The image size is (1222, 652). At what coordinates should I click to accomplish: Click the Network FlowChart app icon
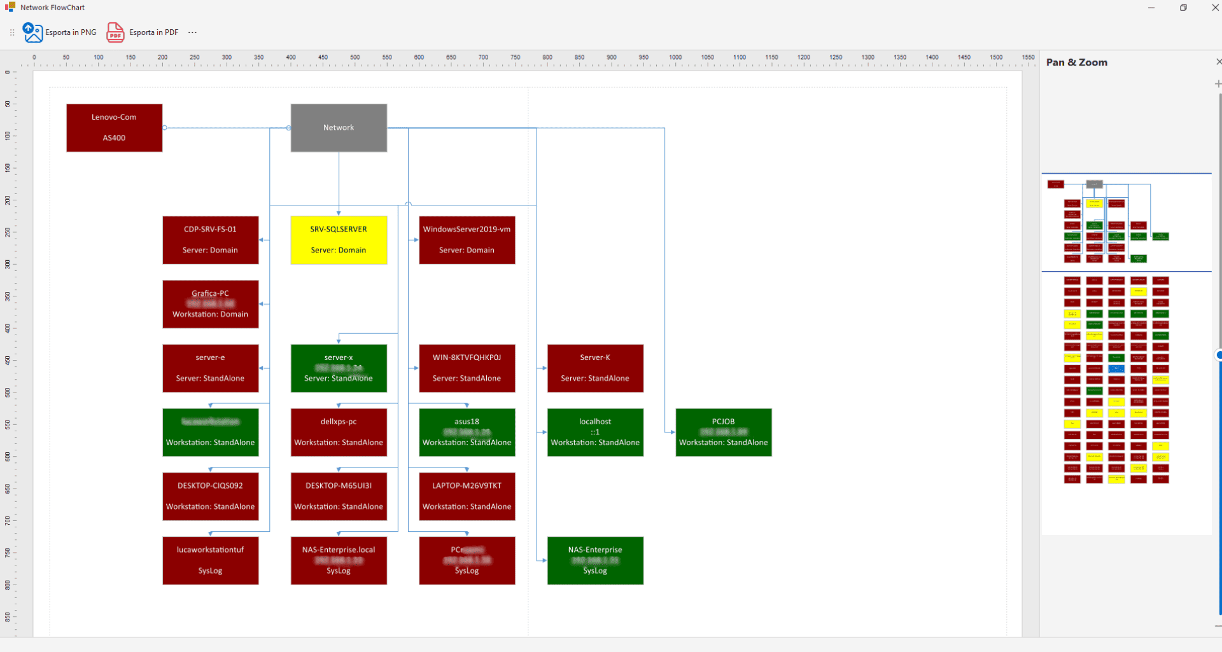point(10,8)
